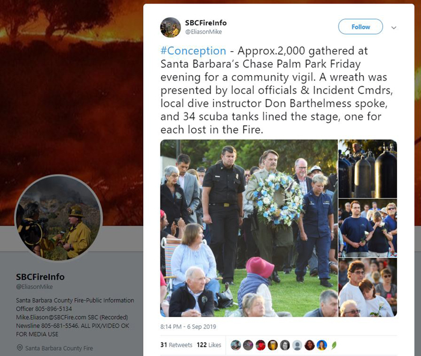Open the #Conception hashtag link
Image resolution: width=421 pixels, height=356 pixels.
[x=193, y=51]
